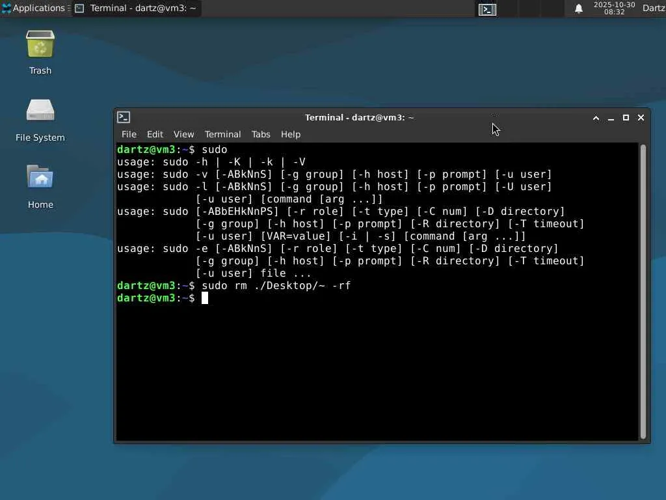Image resolution: width=666 pixels, height=500 pixels.
Task: Click the terminal vertical scrollbar
Action: tap(643, 292)
